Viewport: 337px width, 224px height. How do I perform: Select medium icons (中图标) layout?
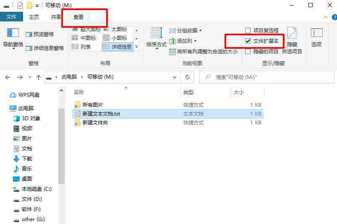(x=84, y=38)
